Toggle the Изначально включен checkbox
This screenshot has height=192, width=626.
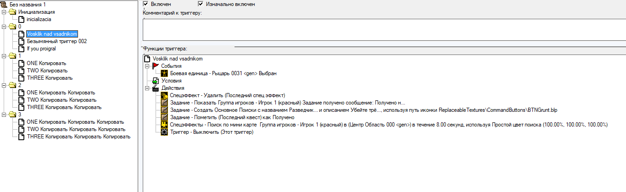coord(201,4)
